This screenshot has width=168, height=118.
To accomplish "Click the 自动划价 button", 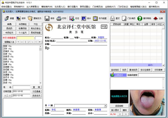I will pos(115,70).
